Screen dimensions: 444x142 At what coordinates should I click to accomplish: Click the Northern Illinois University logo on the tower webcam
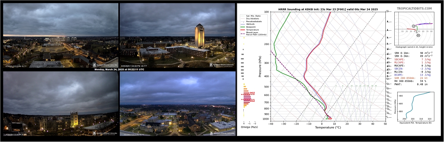click(x=222, y=65)
